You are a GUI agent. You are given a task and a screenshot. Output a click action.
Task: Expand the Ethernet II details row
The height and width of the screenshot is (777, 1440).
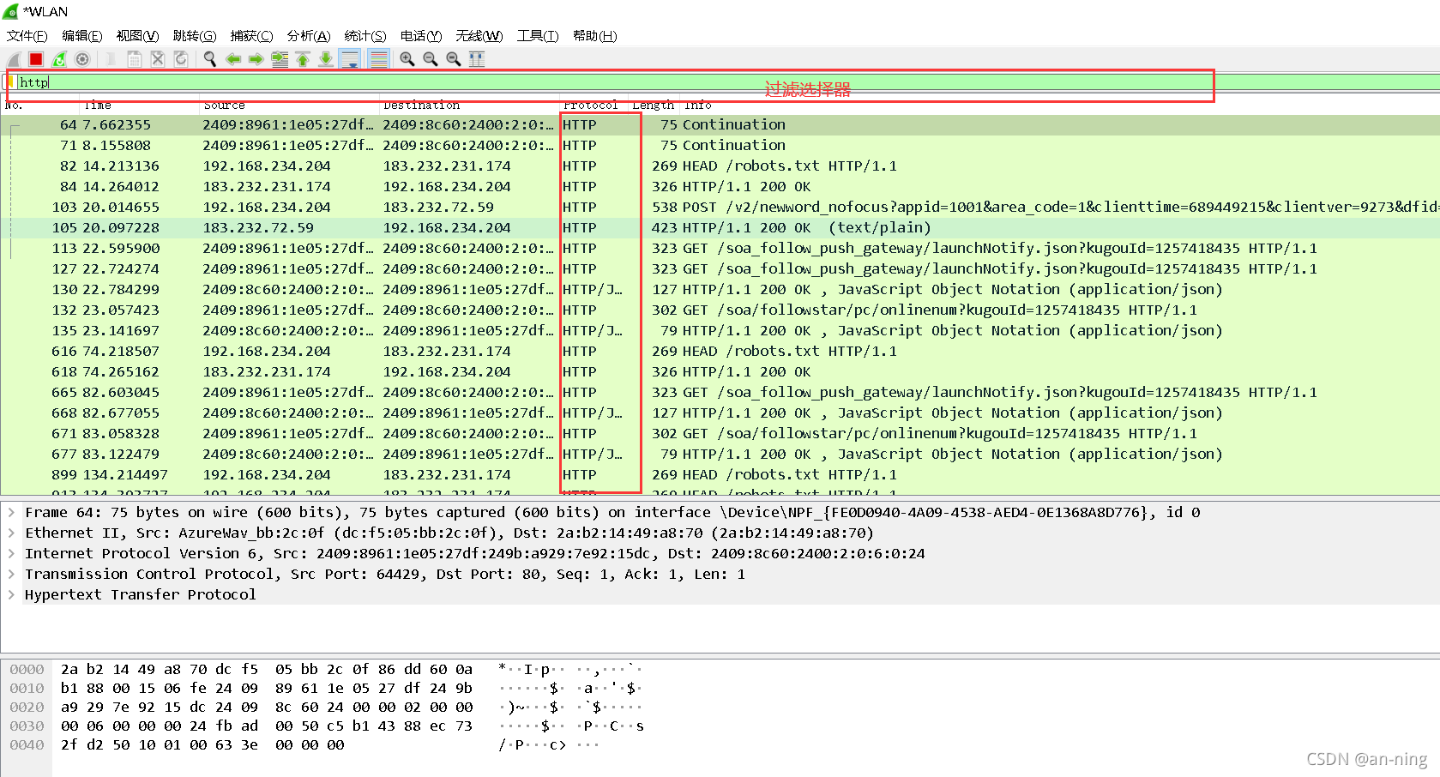click(11, 533)
